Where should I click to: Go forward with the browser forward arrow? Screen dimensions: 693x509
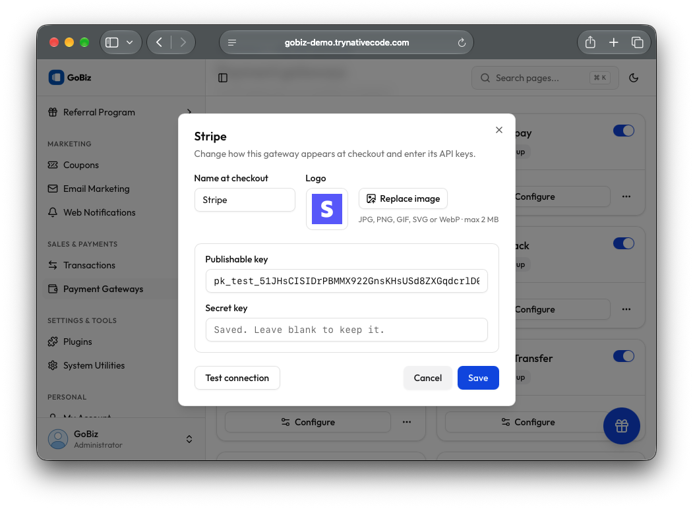pyautogui.click(x=183, y=42)
